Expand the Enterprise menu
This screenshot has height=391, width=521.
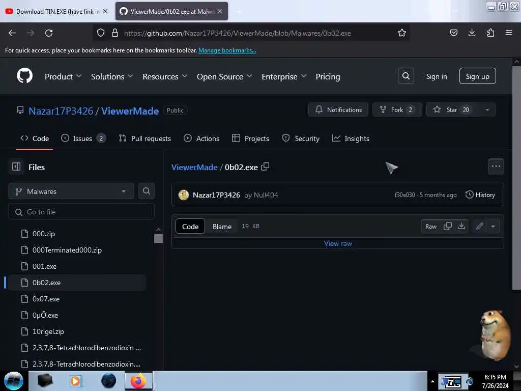pyautogui.click(x=284, y=76)
